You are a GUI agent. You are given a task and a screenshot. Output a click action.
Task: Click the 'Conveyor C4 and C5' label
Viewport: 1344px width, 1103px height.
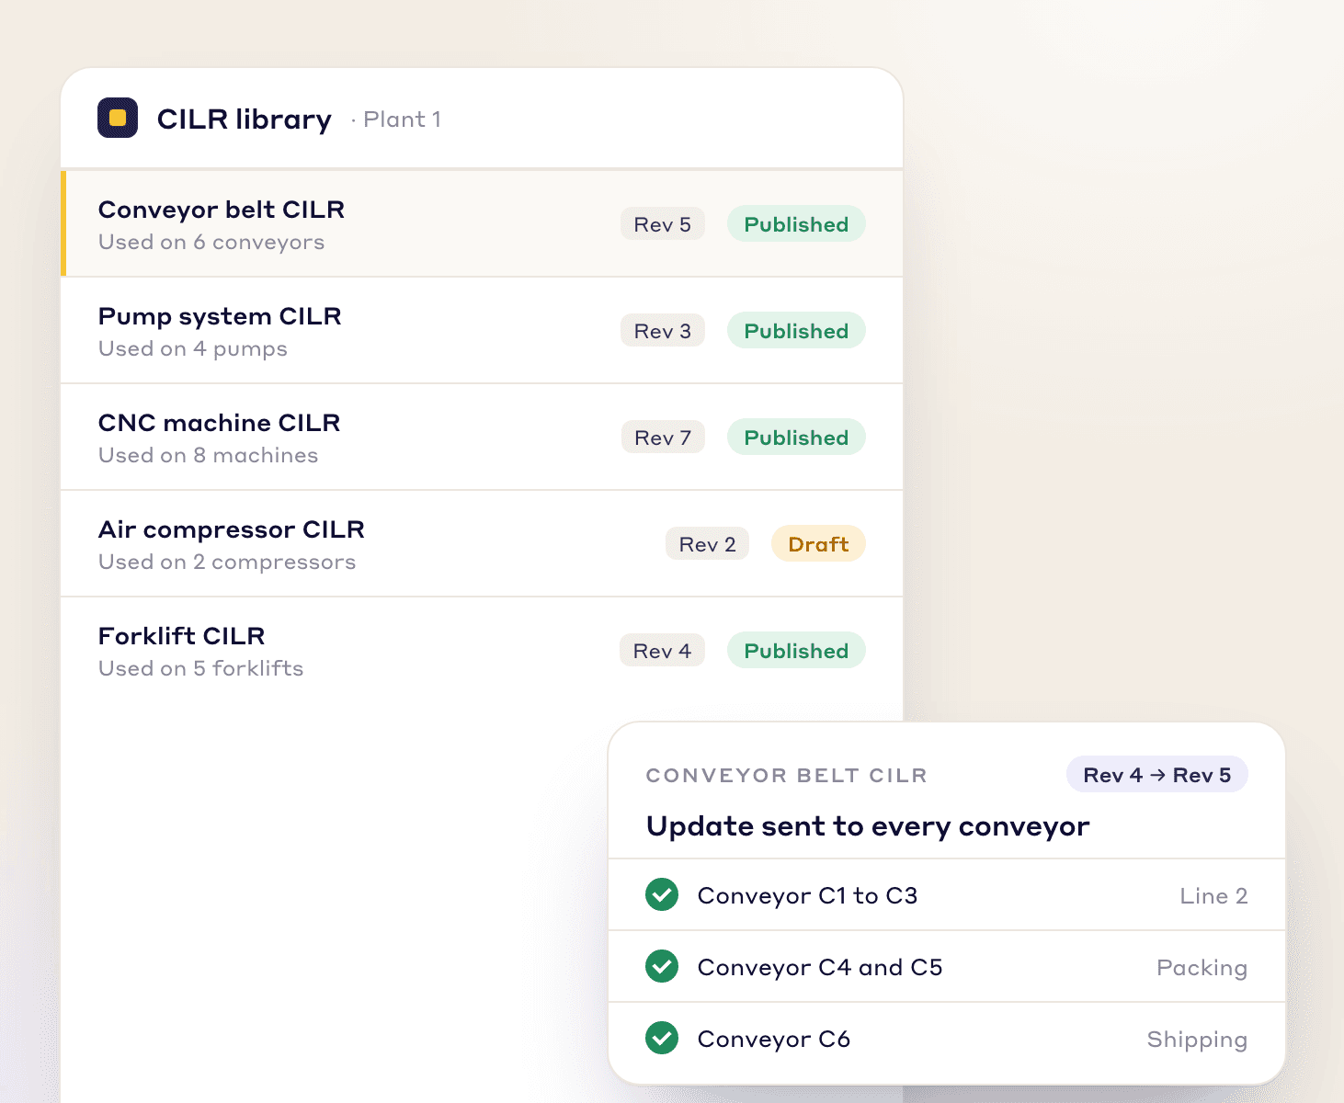(820, 968)
